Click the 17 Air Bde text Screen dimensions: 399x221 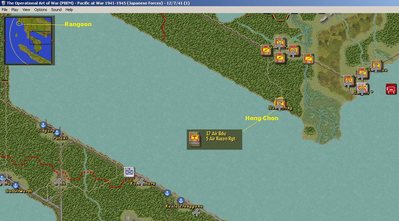(216, 134)
